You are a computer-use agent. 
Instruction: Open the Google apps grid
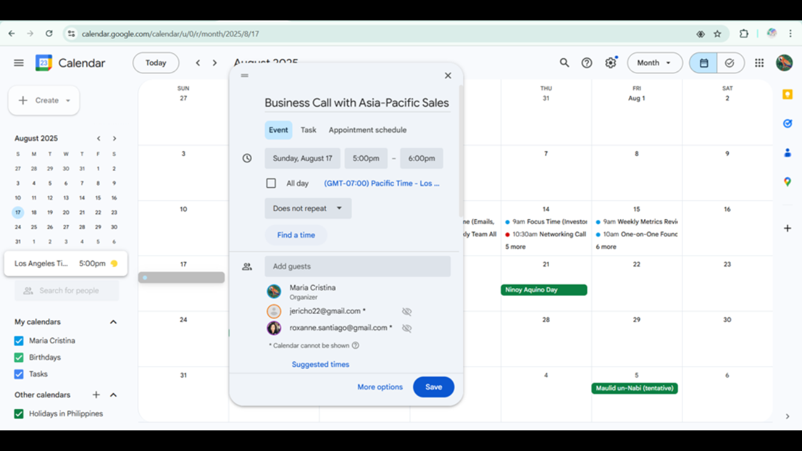click(759, 63)
